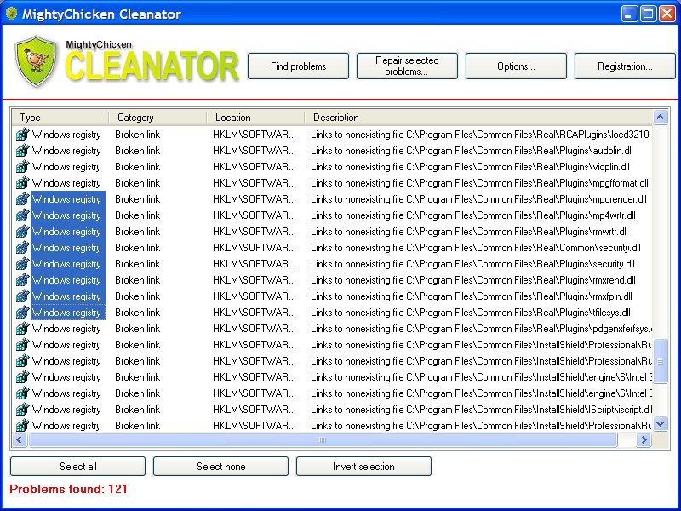
Task: Click the registry icon of the mpgfformat.dll row
Action: [x=22, y=183]
